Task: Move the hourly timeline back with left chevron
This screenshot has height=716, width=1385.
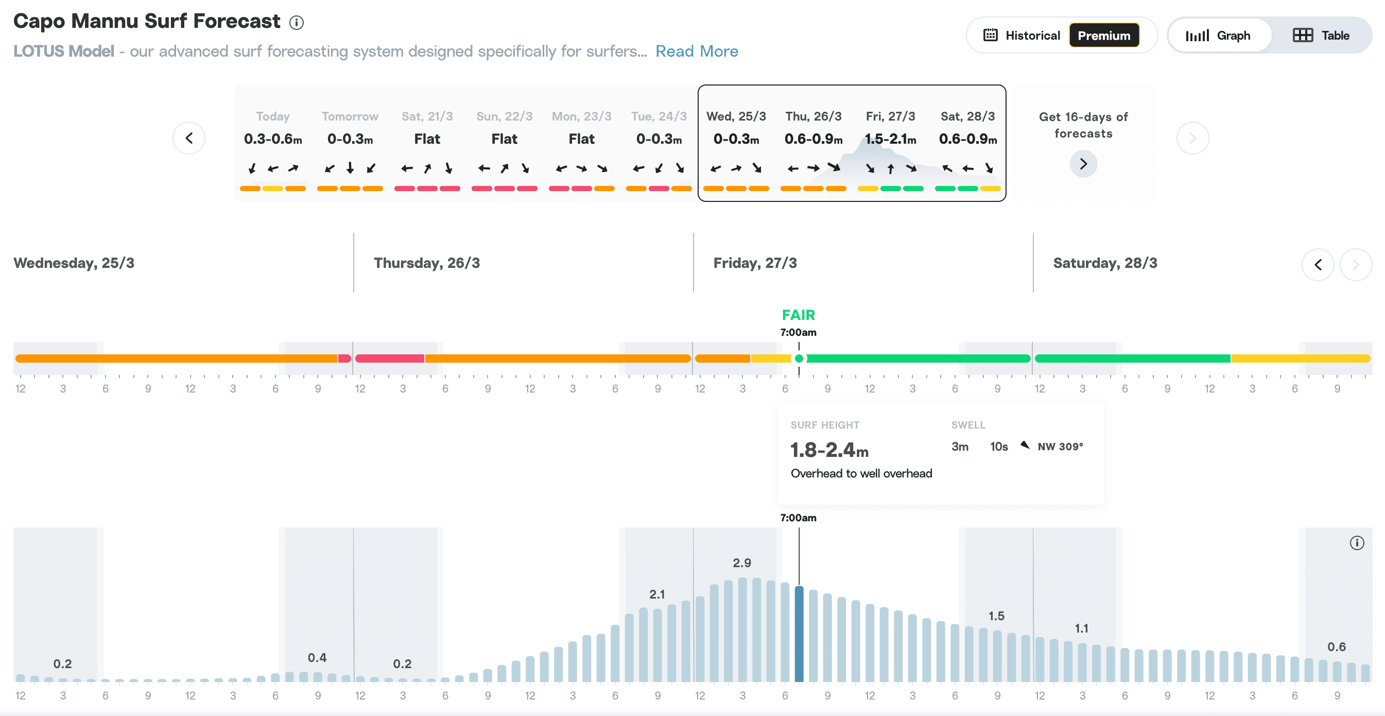Action: pos(1318,265)
